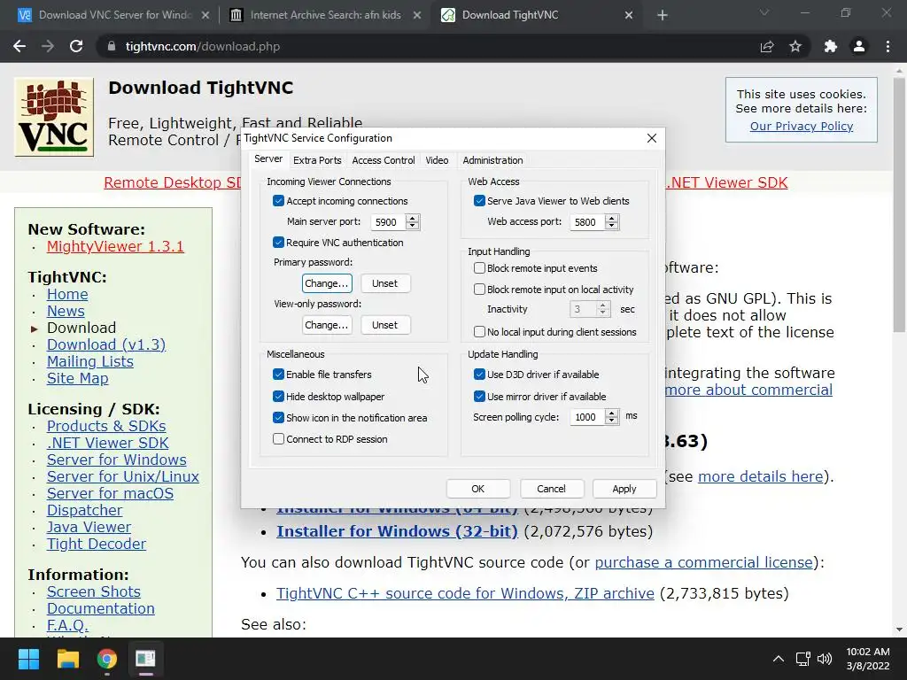The image size is (907, 680).
Task: Close TightVNC Service Configuration dialog
Action: click(x=652, y=138)
